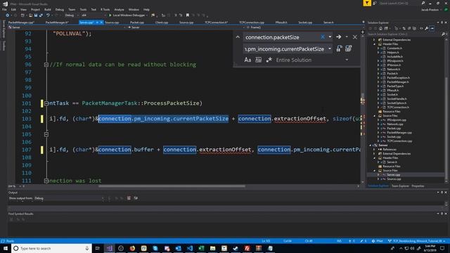The image size is (450, 253).
Task: Open the notifications flag in title bar
Action: (x=367, y=3)
